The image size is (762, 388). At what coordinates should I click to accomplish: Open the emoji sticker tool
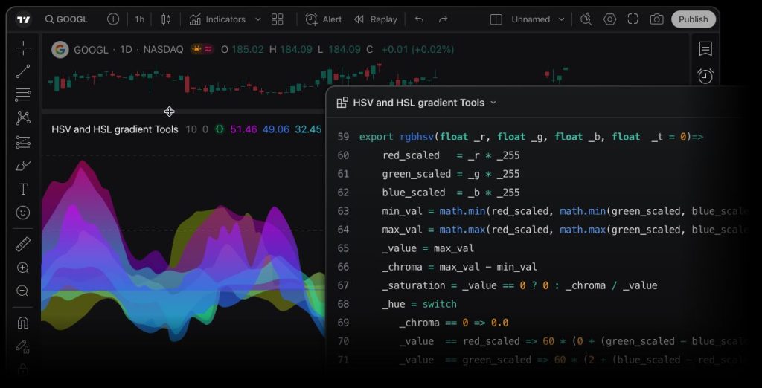point(23,213)
